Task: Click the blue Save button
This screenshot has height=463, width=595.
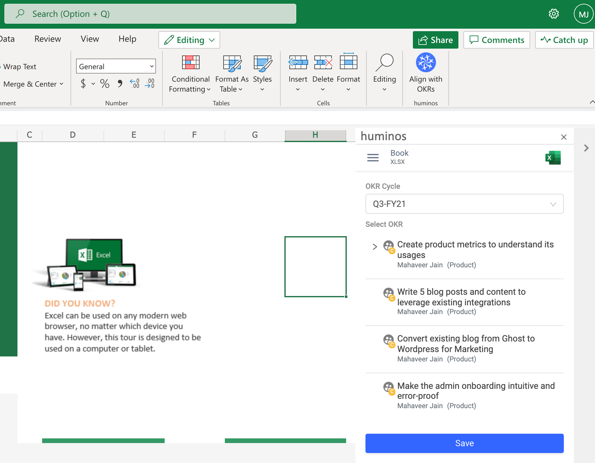Action: tap(464, 443)
